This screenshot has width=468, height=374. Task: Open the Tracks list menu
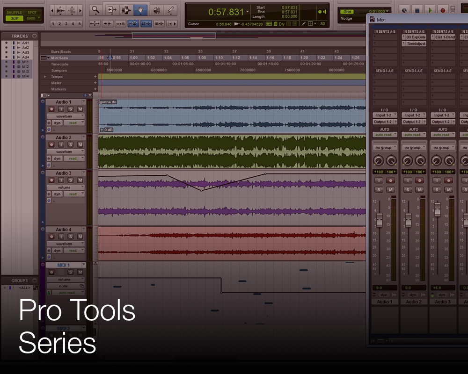coord(35,36)
